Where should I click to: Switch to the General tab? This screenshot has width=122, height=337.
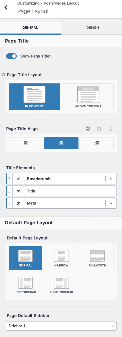(30, 28)
